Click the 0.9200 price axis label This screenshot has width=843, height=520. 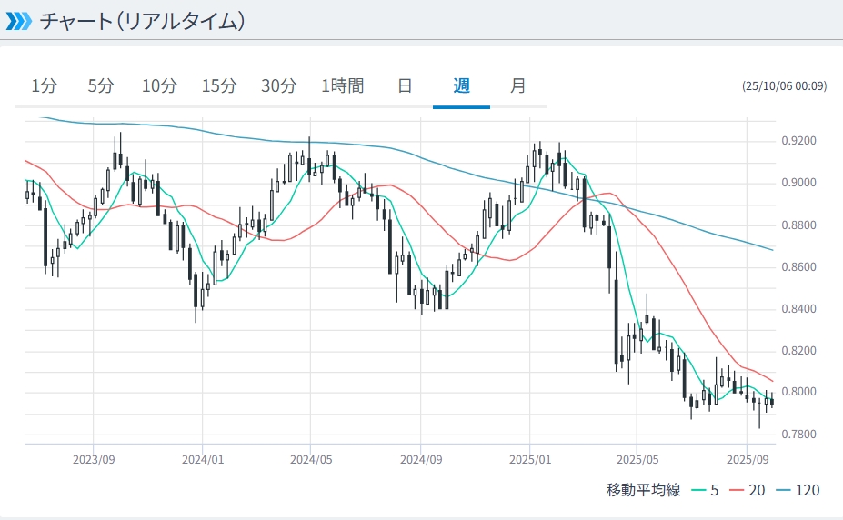coord(799,141)
